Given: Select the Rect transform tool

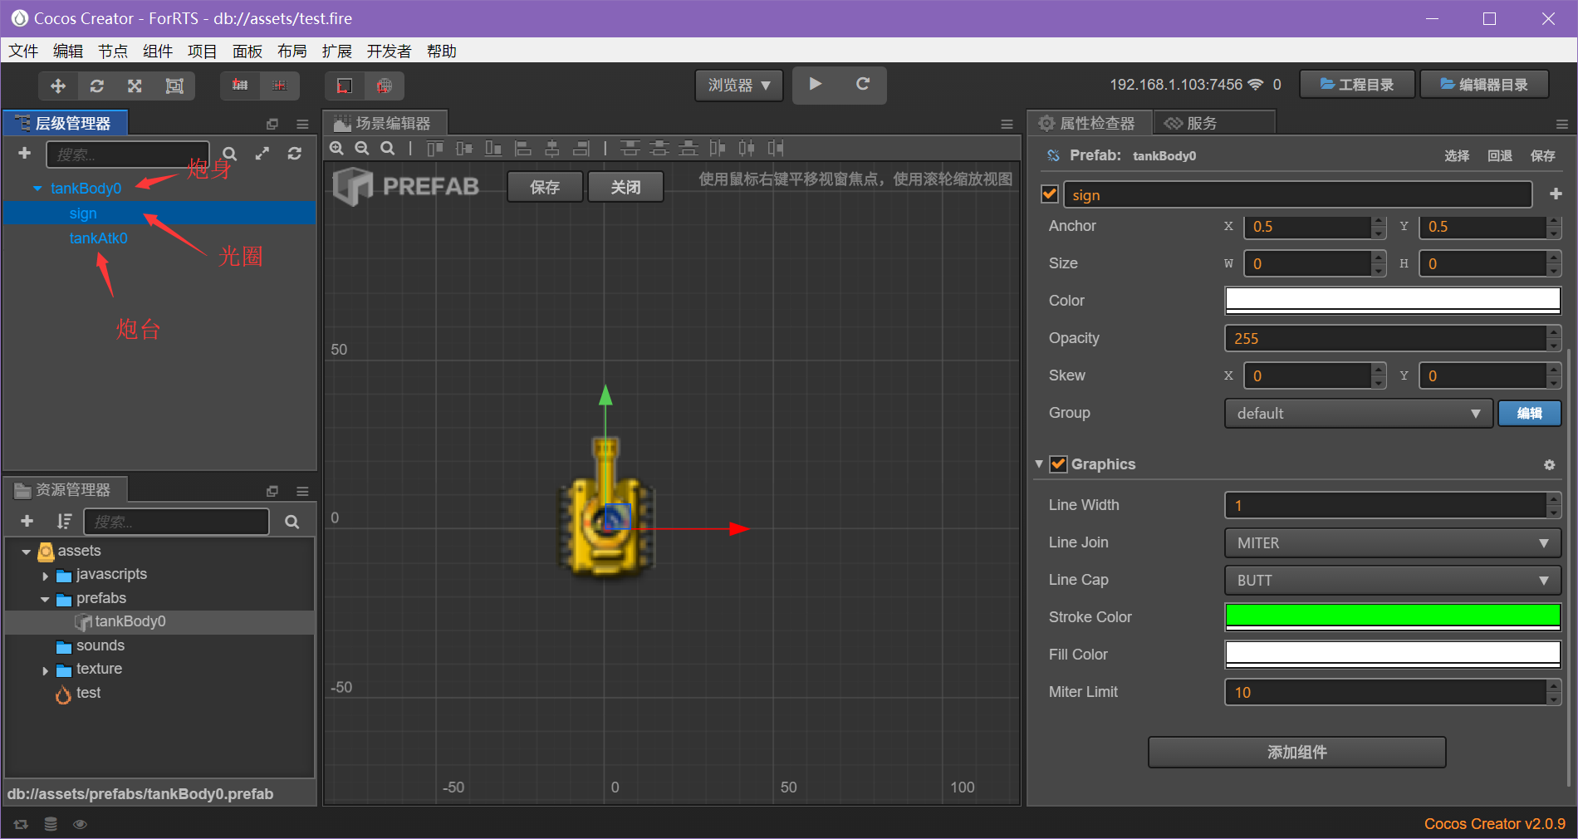Looking at the screenshot, I should pyautogui.click(x=174, y=86).
